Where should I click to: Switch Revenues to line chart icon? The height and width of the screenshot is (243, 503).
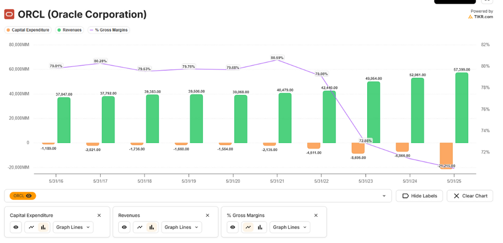140,227
